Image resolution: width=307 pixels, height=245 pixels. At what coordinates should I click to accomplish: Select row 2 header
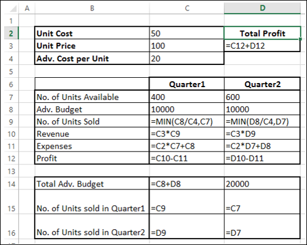(11, 33)
